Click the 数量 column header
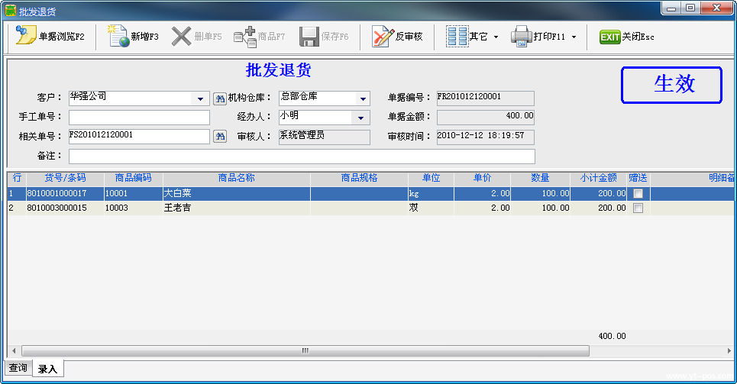The image size is (737, 384). [x=540, y=178]
